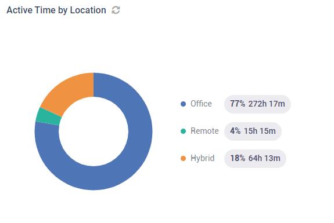The height and width of the screenshot is (223, 334).
Task: Select the green Remote legend dot
Action: tap(183, 131)
